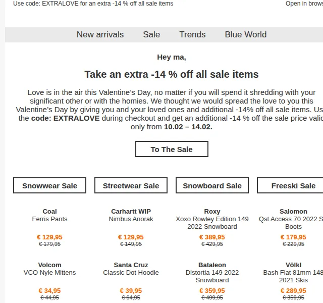Image resolution: width=323 pixels, height=303 pixels.
Task: View the Coal Ferris Pants product
Action: (x=49, y=215)
